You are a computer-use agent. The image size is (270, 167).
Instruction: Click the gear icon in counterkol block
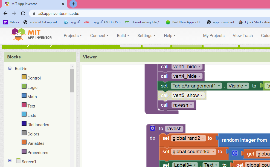pos(235,153)
